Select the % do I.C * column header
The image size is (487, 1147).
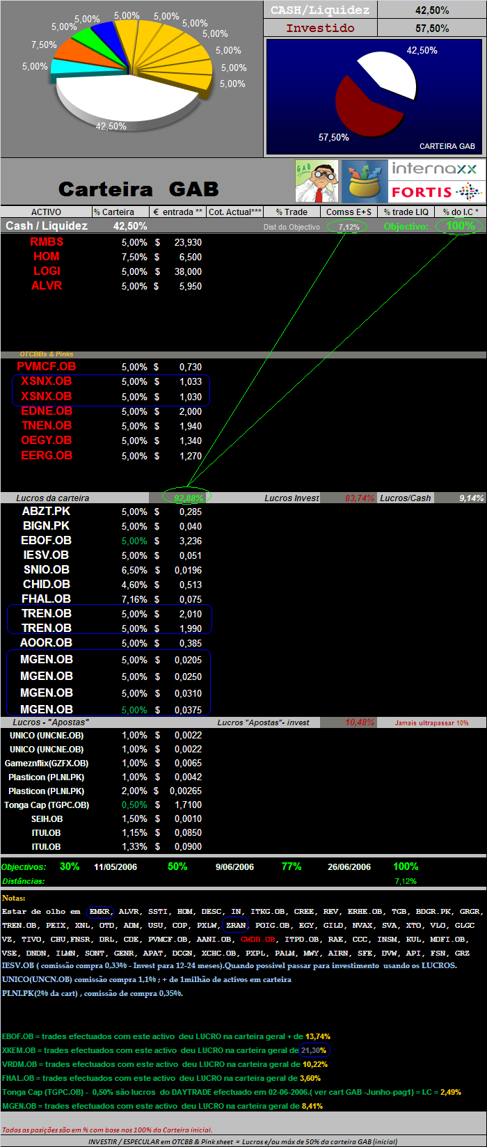click(x=461, y=212)
